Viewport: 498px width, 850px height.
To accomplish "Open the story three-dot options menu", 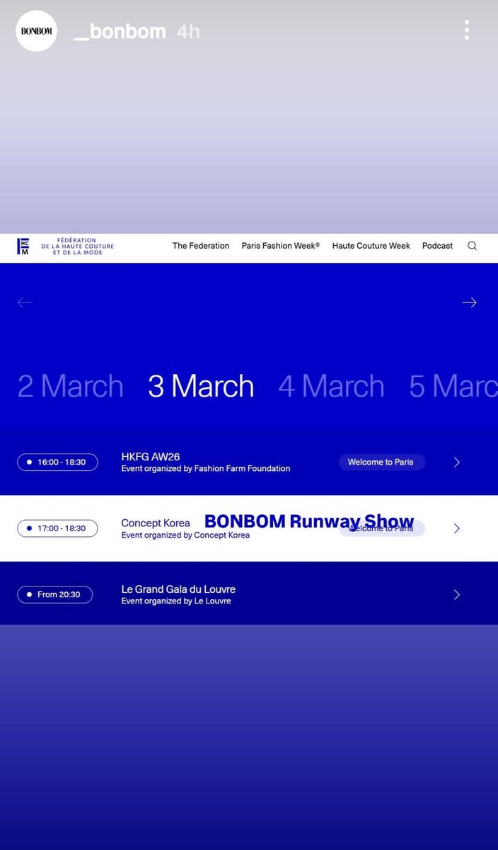I will (467, 30).
